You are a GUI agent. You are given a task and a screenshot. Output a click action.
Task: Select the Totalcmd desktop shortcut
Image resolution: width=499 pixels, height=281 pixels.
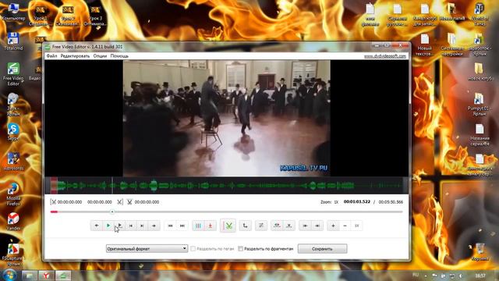click(13, 41)
